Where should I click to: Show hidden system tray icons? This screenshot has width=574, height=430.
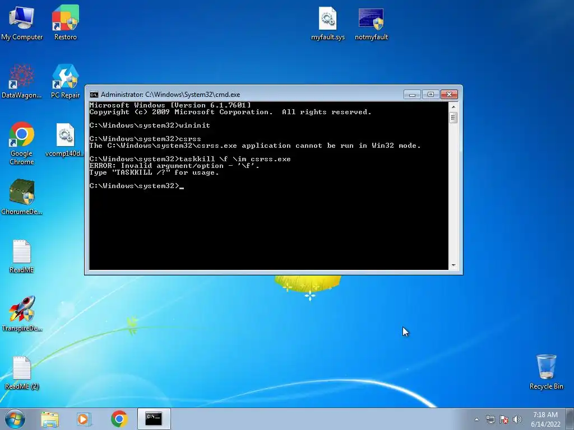476,419
